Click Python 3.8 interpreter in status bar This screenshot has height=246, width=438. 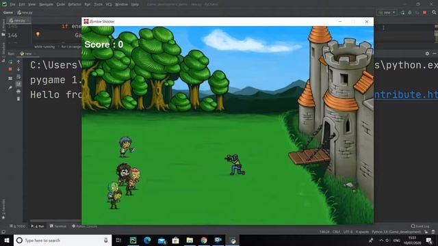click(x=396, y=232)
